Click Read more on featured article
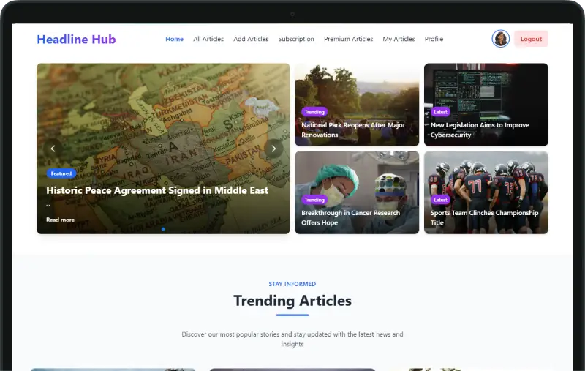 coord(60,220)
